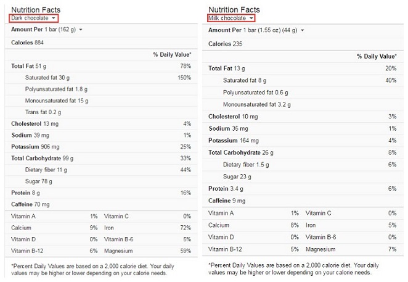The image size is (408, 282).
Task: Open the Milk chocolate type dropdown
Action: pos(231,19)
